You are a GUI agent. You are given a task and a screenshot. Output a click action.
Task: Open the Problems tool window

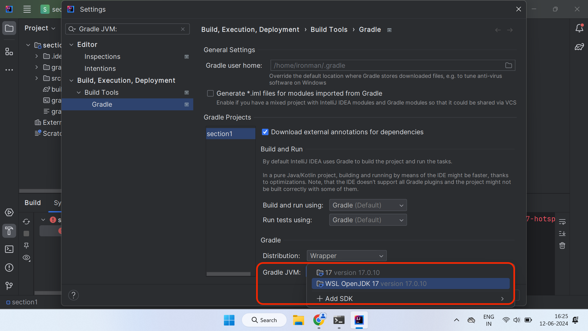(9, 268)
